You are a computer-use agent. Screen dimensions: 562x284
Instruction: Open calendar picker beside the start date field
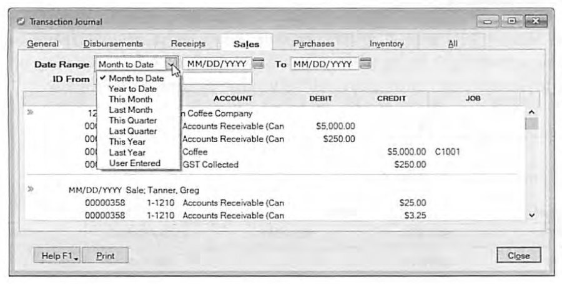pos(258,64)
